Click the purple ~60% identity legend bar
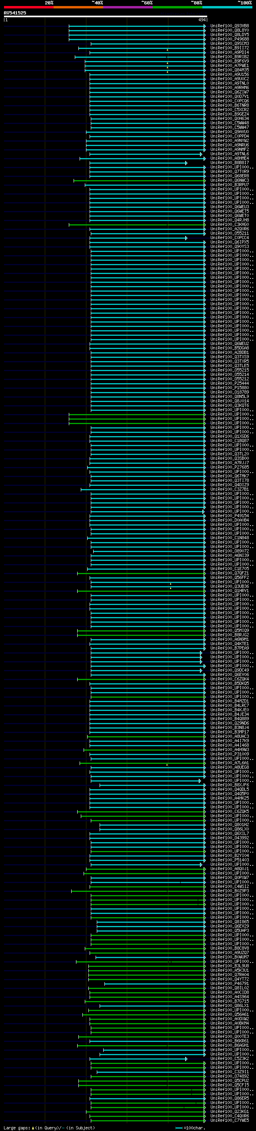The width and height of the screenshot is (256, 1131). click(x=128, y=7)
